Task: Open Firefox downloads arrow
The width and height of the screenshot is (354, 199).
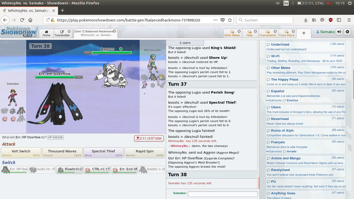Action: [306, 20]
